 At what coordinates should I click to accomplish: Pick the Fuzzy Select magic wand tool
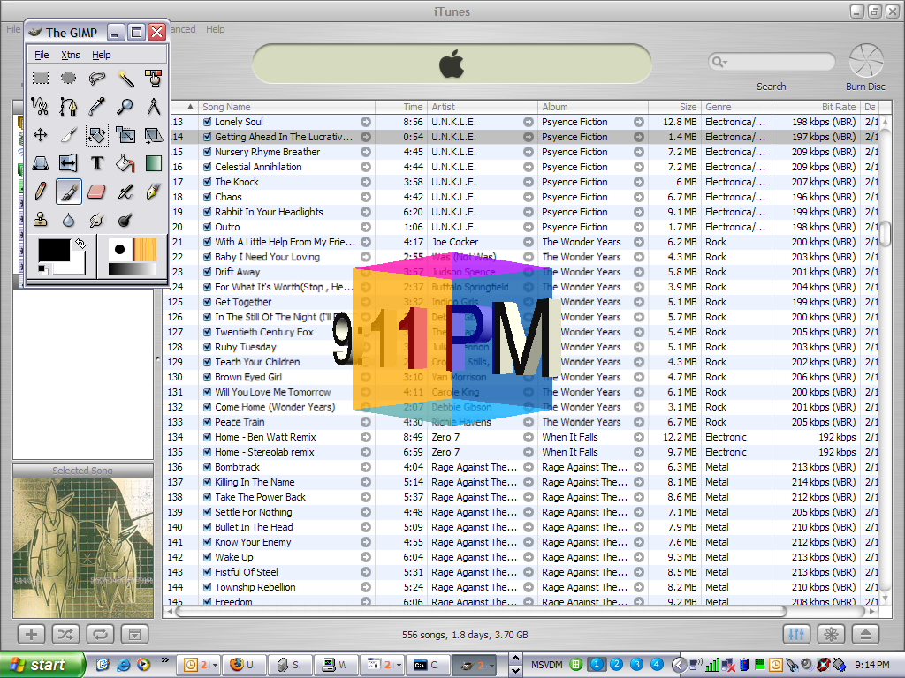[x=125, y=78]
